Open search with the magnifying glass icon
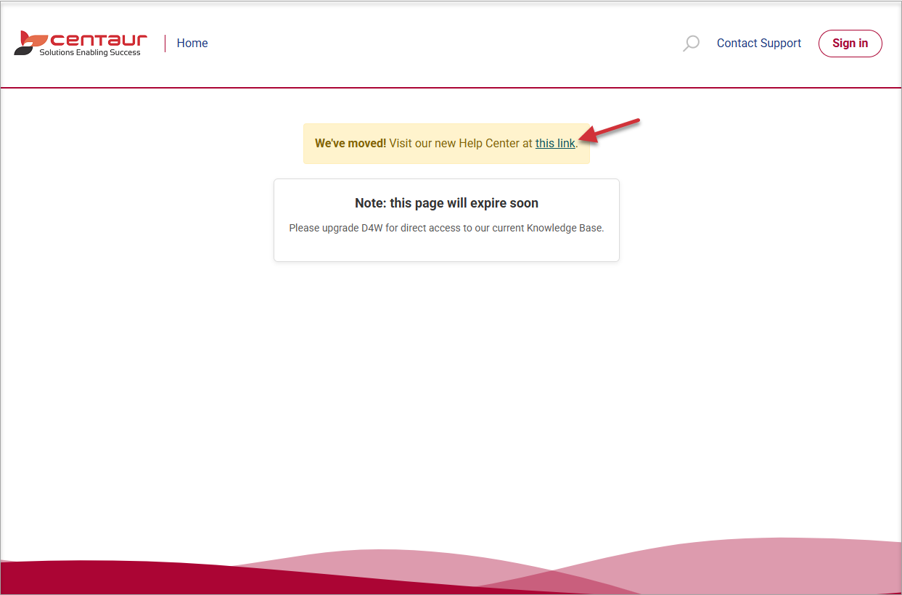Screen dimensions: 902x595 click(x=691, y=44)
